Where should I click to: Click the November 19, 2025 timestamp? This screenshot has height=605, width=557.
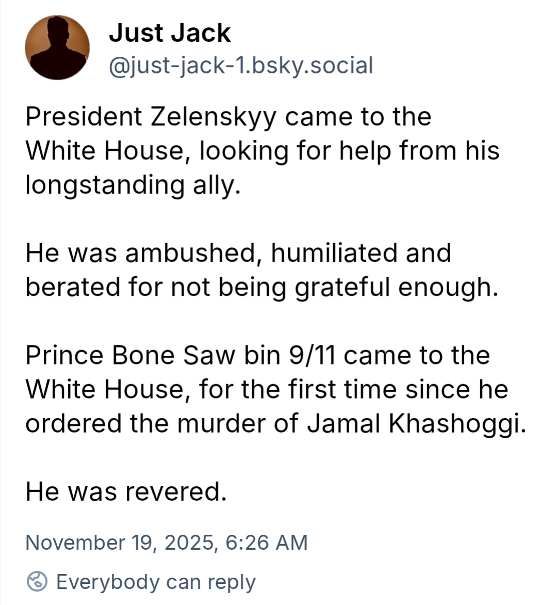tap(121, 543)
